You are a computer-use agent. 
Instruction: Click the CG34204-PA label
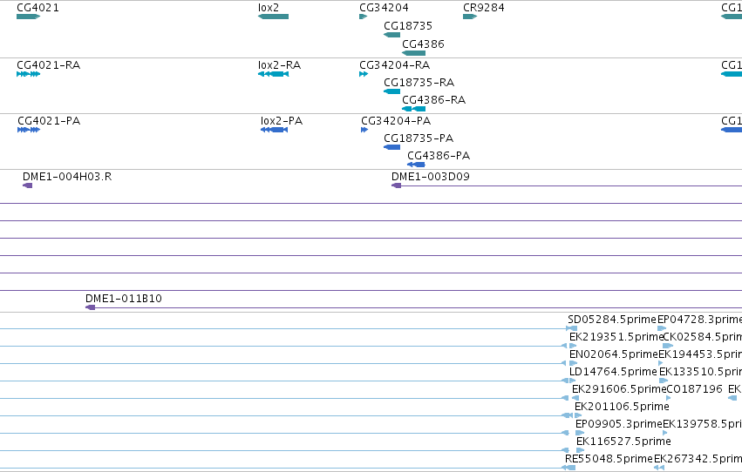(396, 120)
